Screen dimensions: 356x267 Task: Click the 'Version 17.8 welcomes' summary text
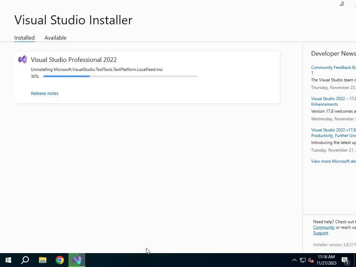pyautogui.click(x=333, y=111)
